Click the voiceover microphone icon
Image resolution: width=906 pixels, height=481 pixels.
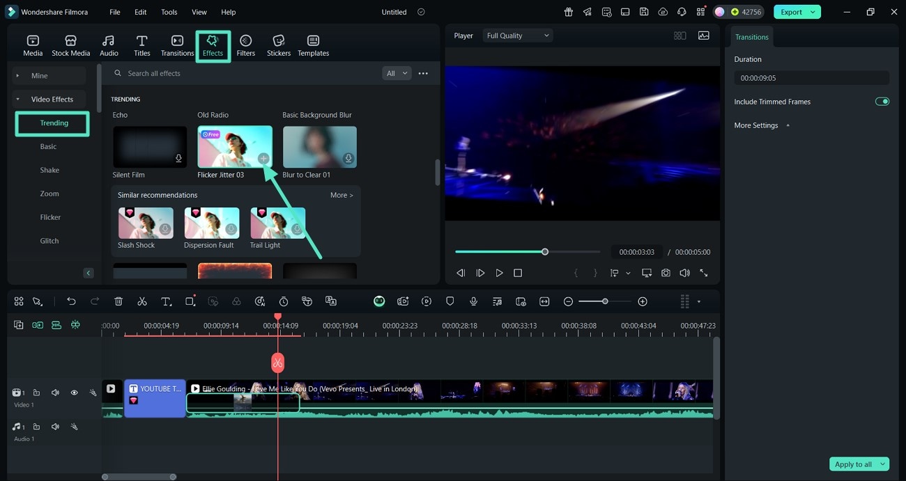click(x=473, y=301)
